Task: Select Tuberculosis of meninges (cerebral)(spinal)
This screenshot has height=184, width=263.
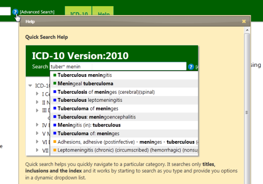Action: [x=124, y=92]
